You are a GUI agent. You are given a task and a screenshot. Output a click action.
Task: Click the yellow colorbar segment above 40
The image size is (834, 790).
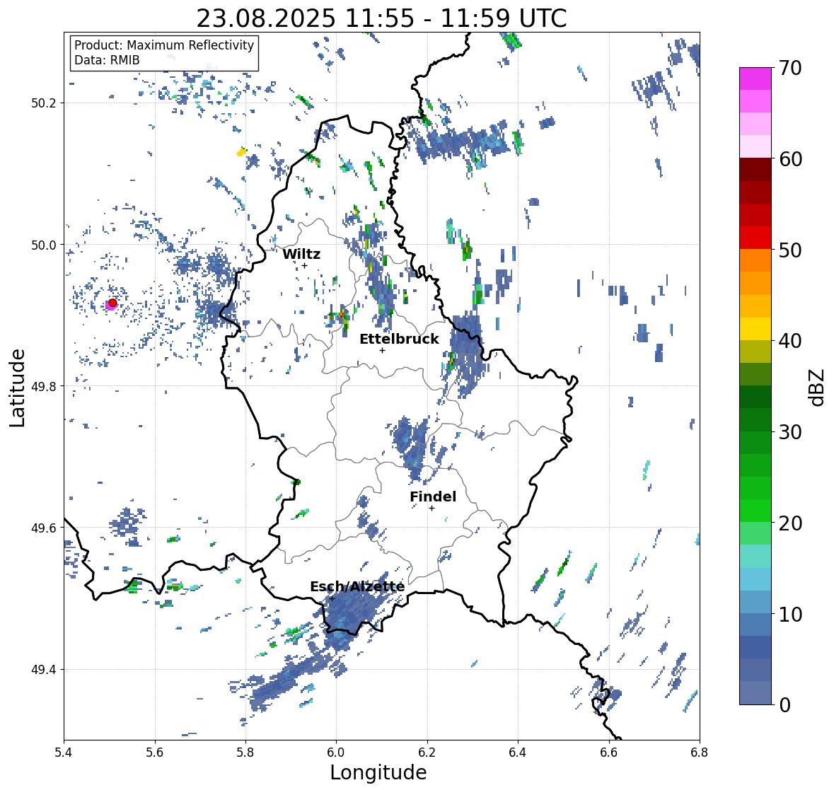click(755, 329)
